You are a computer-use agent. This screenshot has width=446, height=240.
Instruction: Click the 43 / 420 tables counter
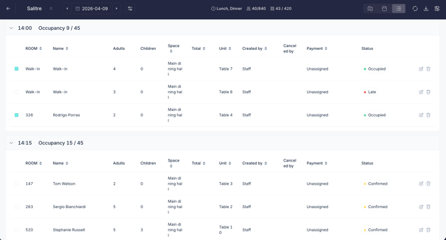pos(281,9)
